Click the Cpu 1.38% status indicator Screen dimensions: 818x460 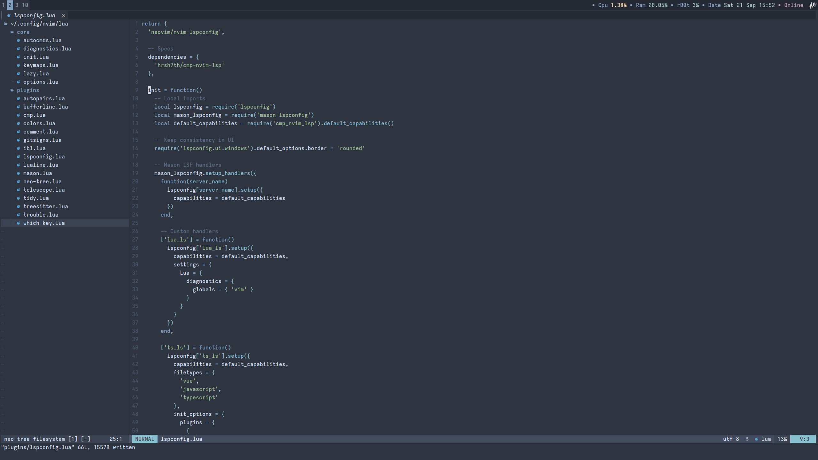612,5
